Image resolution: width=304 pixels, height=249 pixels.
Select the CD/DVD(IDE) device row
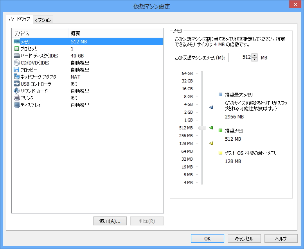coord(88,63)
